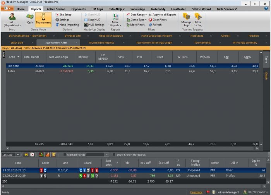
Task: Open the Last 250 hands dropdown
Action: point(18,155)
